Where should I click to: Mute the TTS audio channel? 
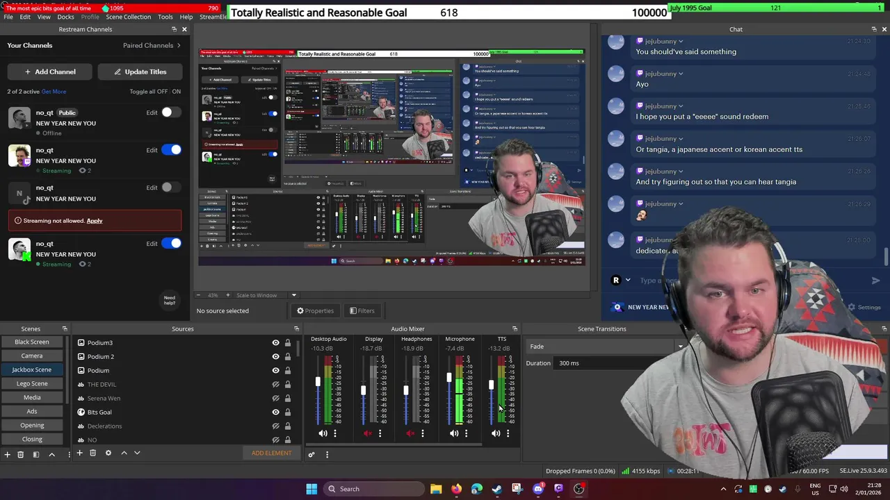pos(496,433)
